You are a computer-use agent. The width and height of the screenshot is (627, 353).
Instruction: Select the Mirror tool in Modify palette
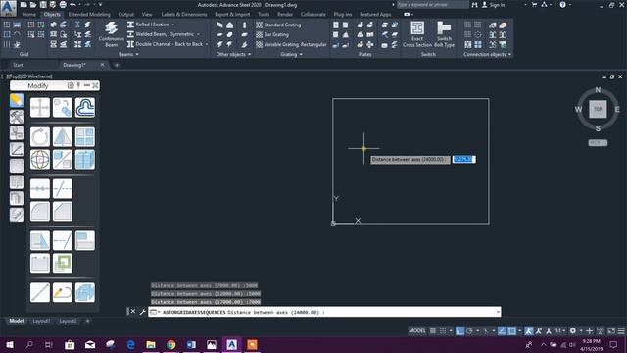pos(63,137)
